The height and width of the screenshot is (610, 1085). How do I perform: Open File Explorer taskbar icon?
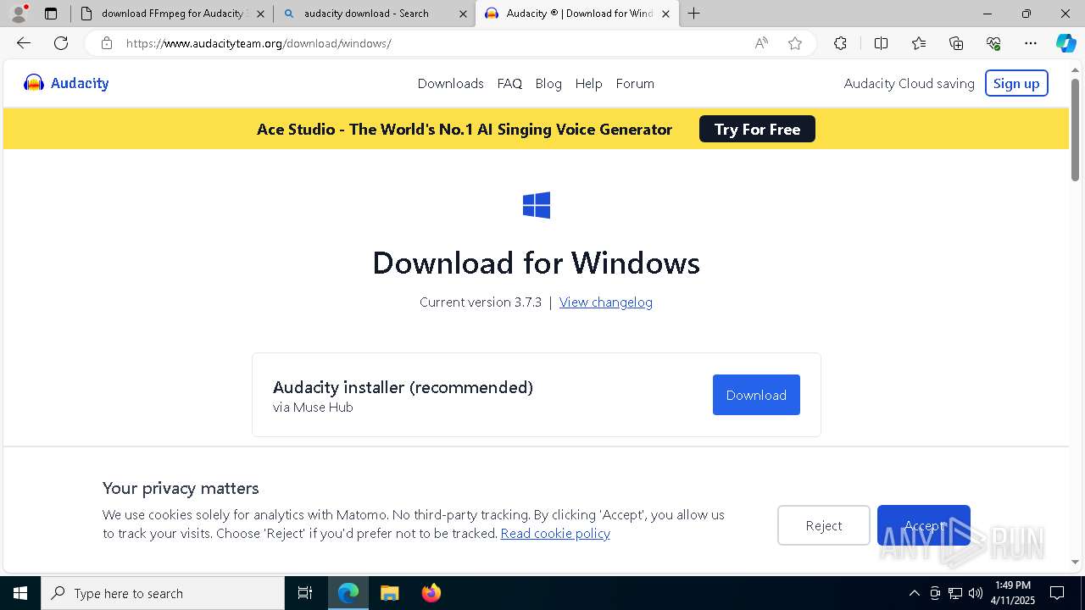pyautogui.click(x=389, y=593)
